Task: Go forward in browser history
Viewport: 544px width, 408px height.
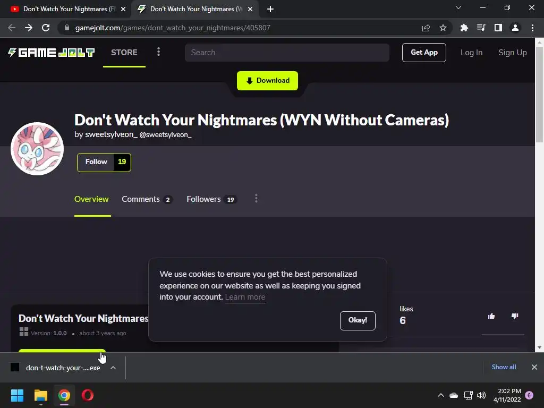Action: click(x=29, y=28)
